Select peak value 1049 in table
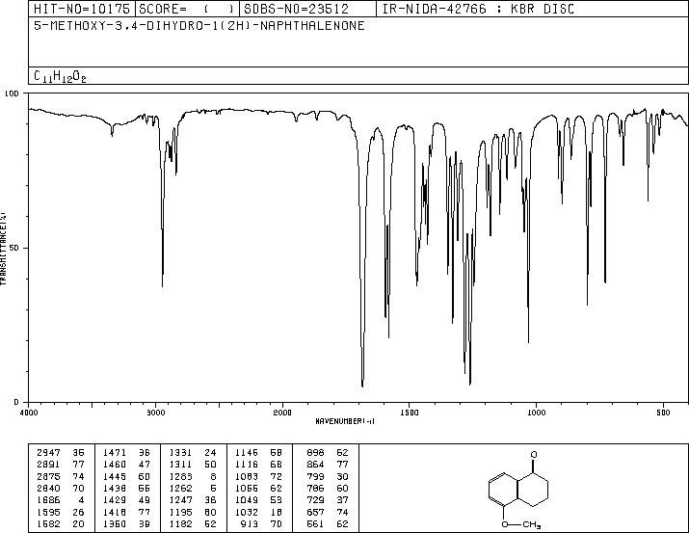Viewport: 689px width, 533px height. (x=247, y=500)
